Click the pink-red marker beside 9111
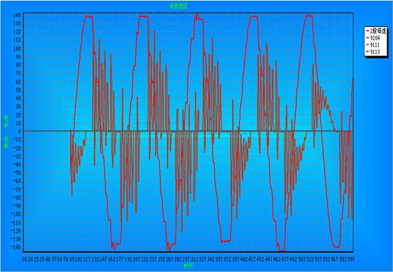 (367, 45)
